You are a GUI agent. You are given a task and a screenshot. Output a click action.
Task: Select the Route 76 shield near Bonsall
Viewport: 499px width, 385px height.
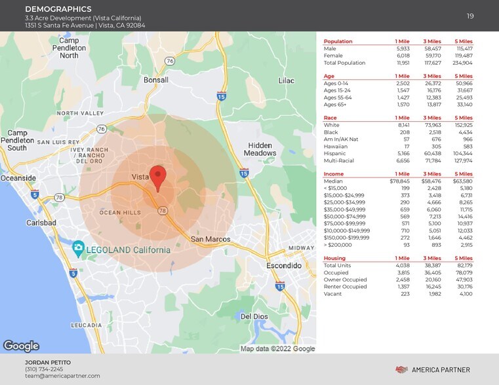[x=170, y=61]
